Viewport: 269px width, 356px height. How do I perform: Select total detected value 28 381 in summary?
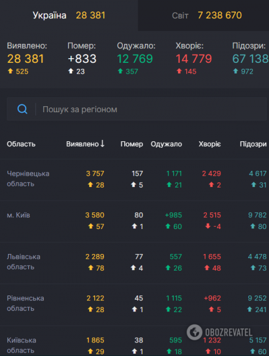pyautogui.click(x=25, y=59)
